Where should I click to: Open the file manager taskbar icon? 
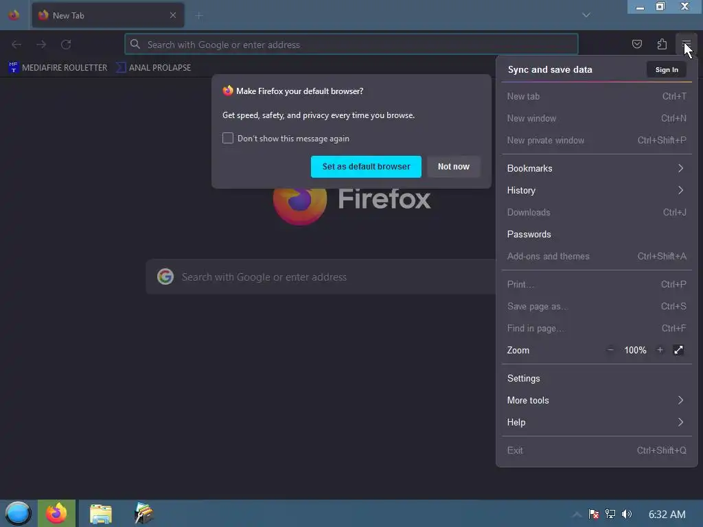pos(100,513)
